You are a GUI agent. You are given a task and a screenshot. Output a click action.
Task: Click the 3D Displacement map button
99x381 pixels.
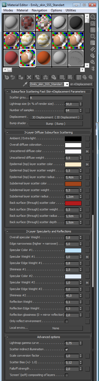pyautogui.click(x=56, y=117)
